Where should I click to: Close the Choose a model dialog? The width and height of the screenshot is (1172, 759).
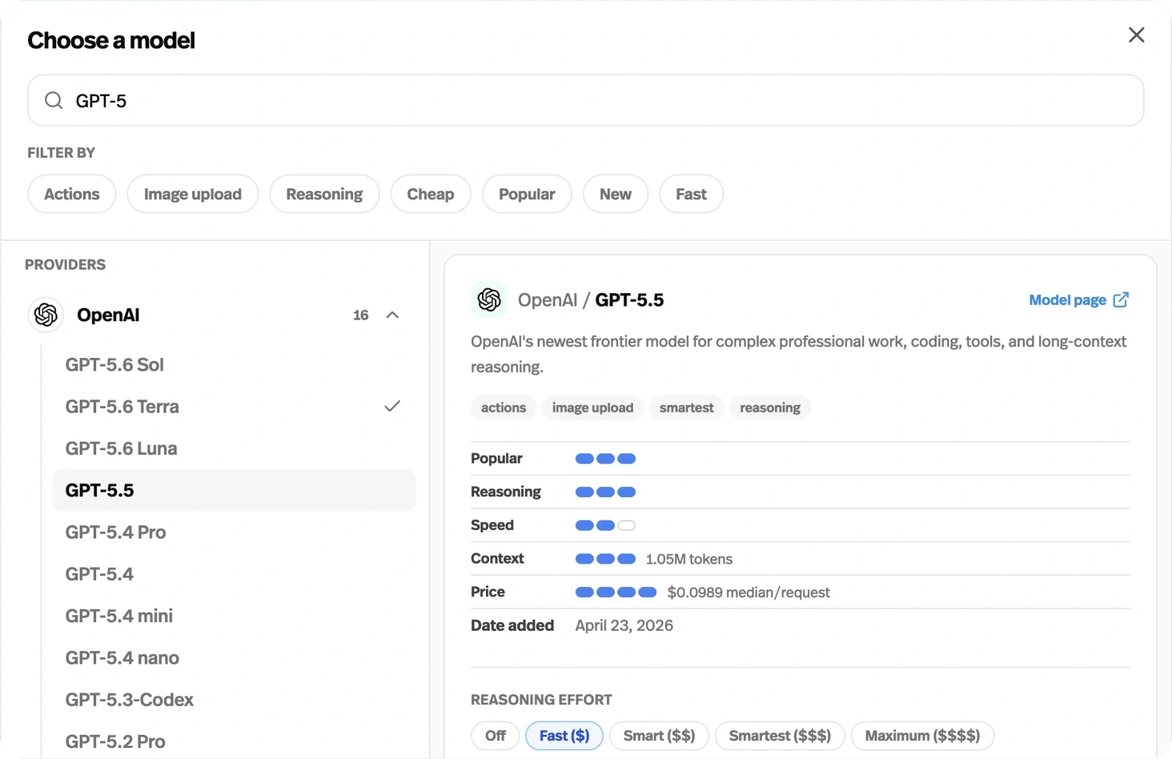pos(1136,35)
